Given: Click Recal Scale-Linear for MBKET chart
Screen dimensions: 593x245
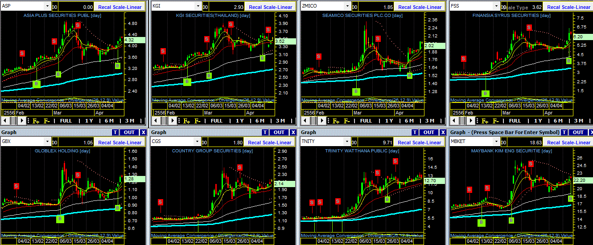Looking at the screenshot, I should 568,142.
